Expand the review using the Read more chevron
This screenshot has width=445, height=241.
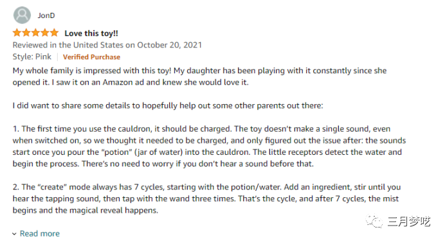[14, 234]
